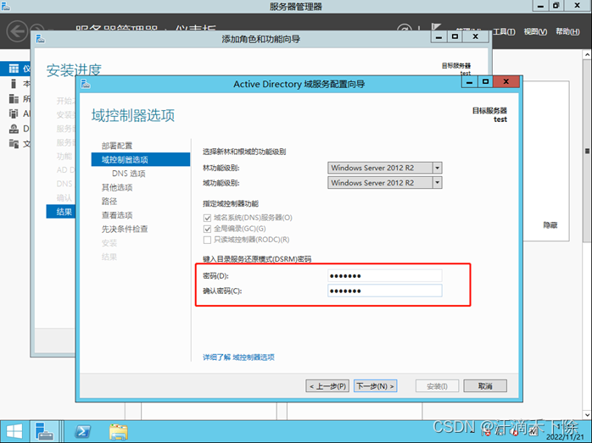Image resolution: width=592 pixels, height=443 pixels.
Task: Open 域功能级别 dropdown
Action: (437, 183)
